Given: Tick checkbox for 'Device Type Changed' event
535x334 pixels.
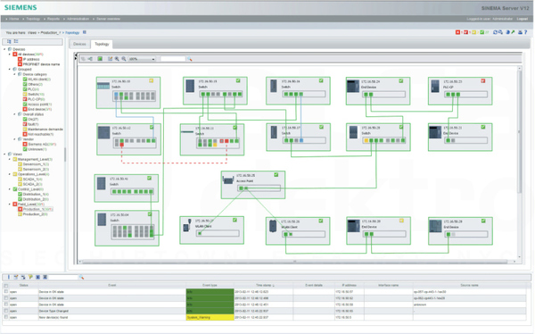Looking at the screenshot, I should point(6,311).
